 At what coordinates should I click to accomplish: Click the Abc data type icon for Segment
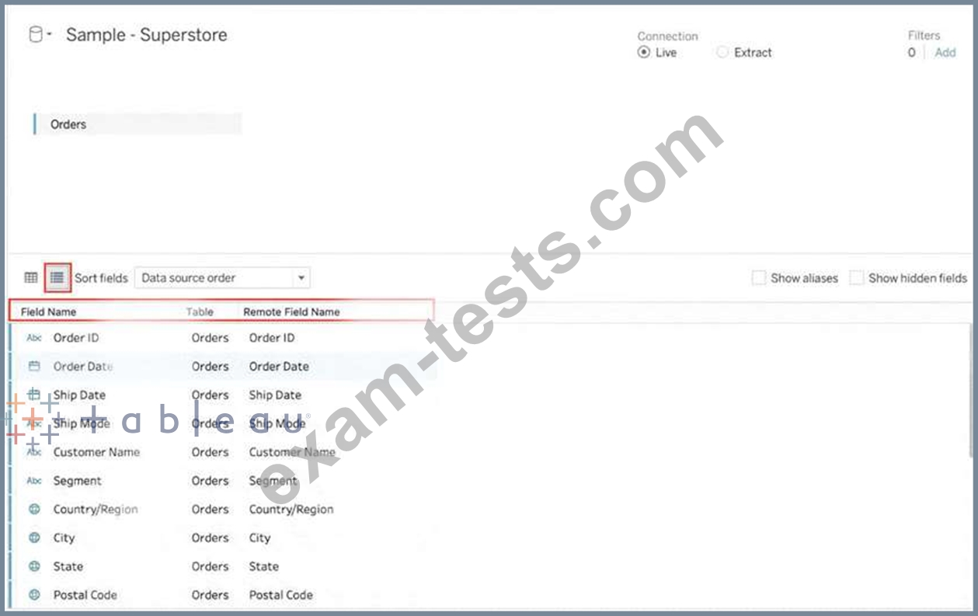pyautogui.click(x=34, y=481)
